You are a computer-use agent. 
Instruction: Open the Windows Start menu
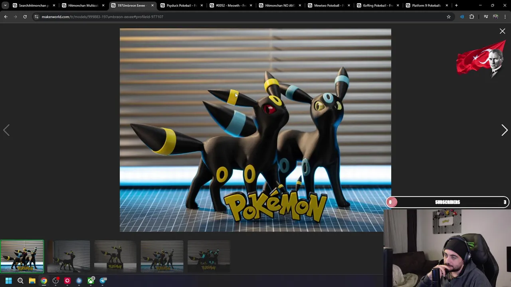[8, 281]
